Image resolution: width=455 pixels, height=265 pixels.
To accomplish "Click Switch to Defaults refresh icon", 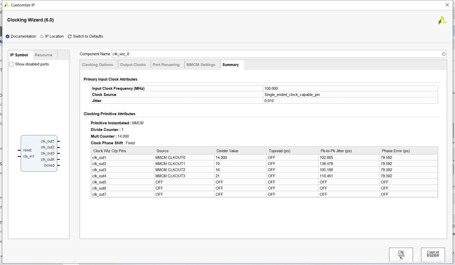I will click(x=70, y=36).
